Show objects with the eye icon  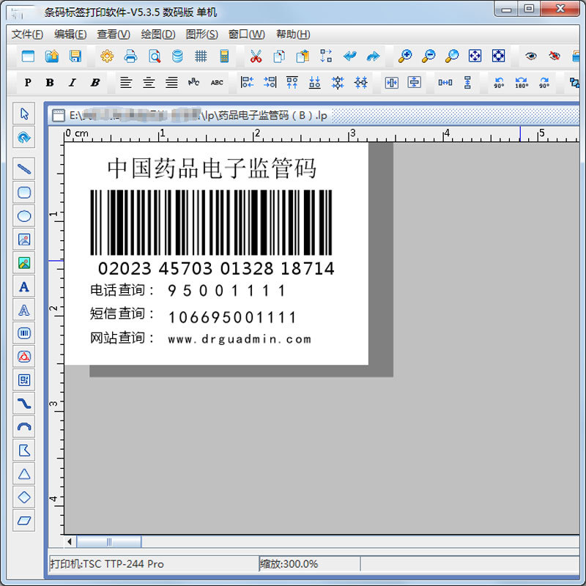[x=530, y=56]
